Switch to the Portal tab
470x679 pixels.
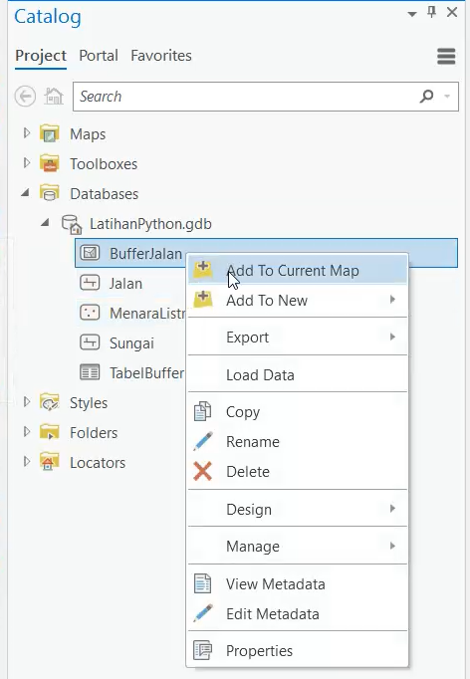pyautogui.click(x=99, y=56)
